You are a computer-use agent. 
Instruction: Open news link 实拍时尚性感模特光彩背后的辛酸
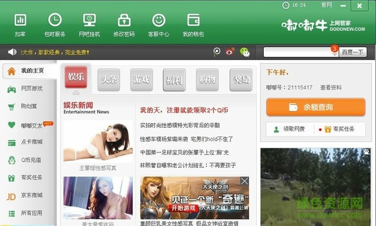coord(180,125)
